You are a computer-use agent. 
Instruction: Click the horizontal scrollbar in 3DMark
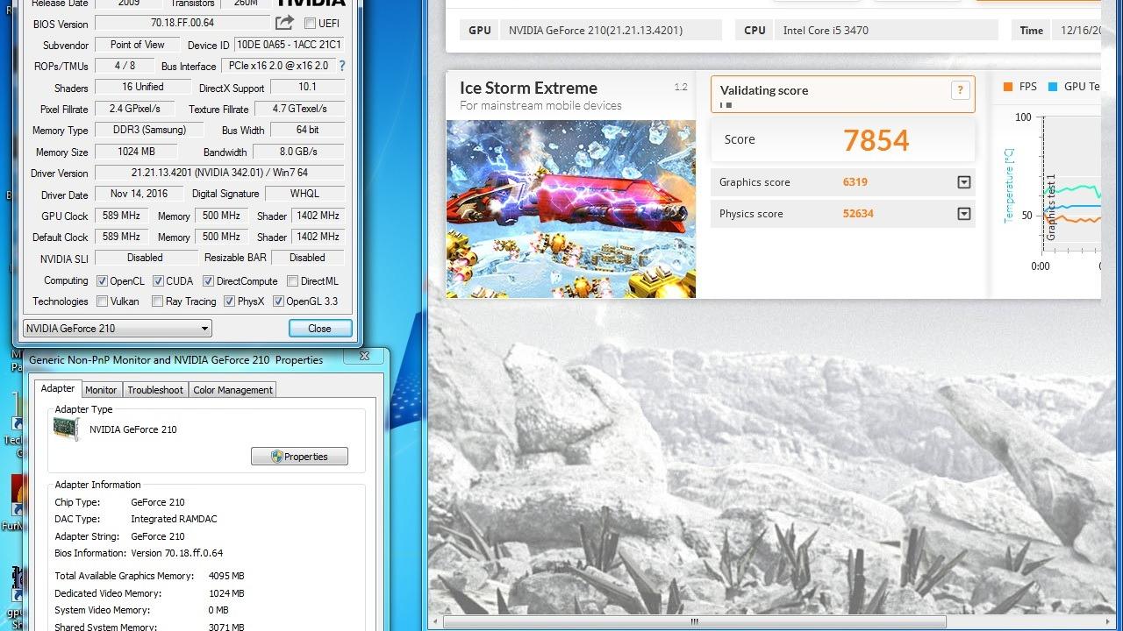(693, 622)
